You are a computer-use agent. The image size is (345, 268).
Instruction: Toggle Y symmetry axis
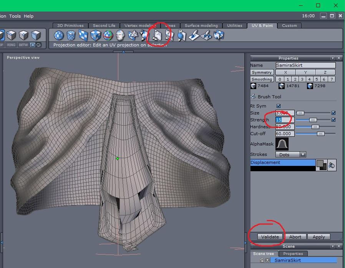(305, 72)
